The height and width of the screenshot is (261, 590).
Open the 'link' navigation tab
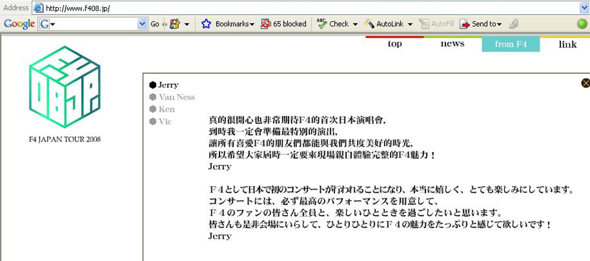coord(568,44)
